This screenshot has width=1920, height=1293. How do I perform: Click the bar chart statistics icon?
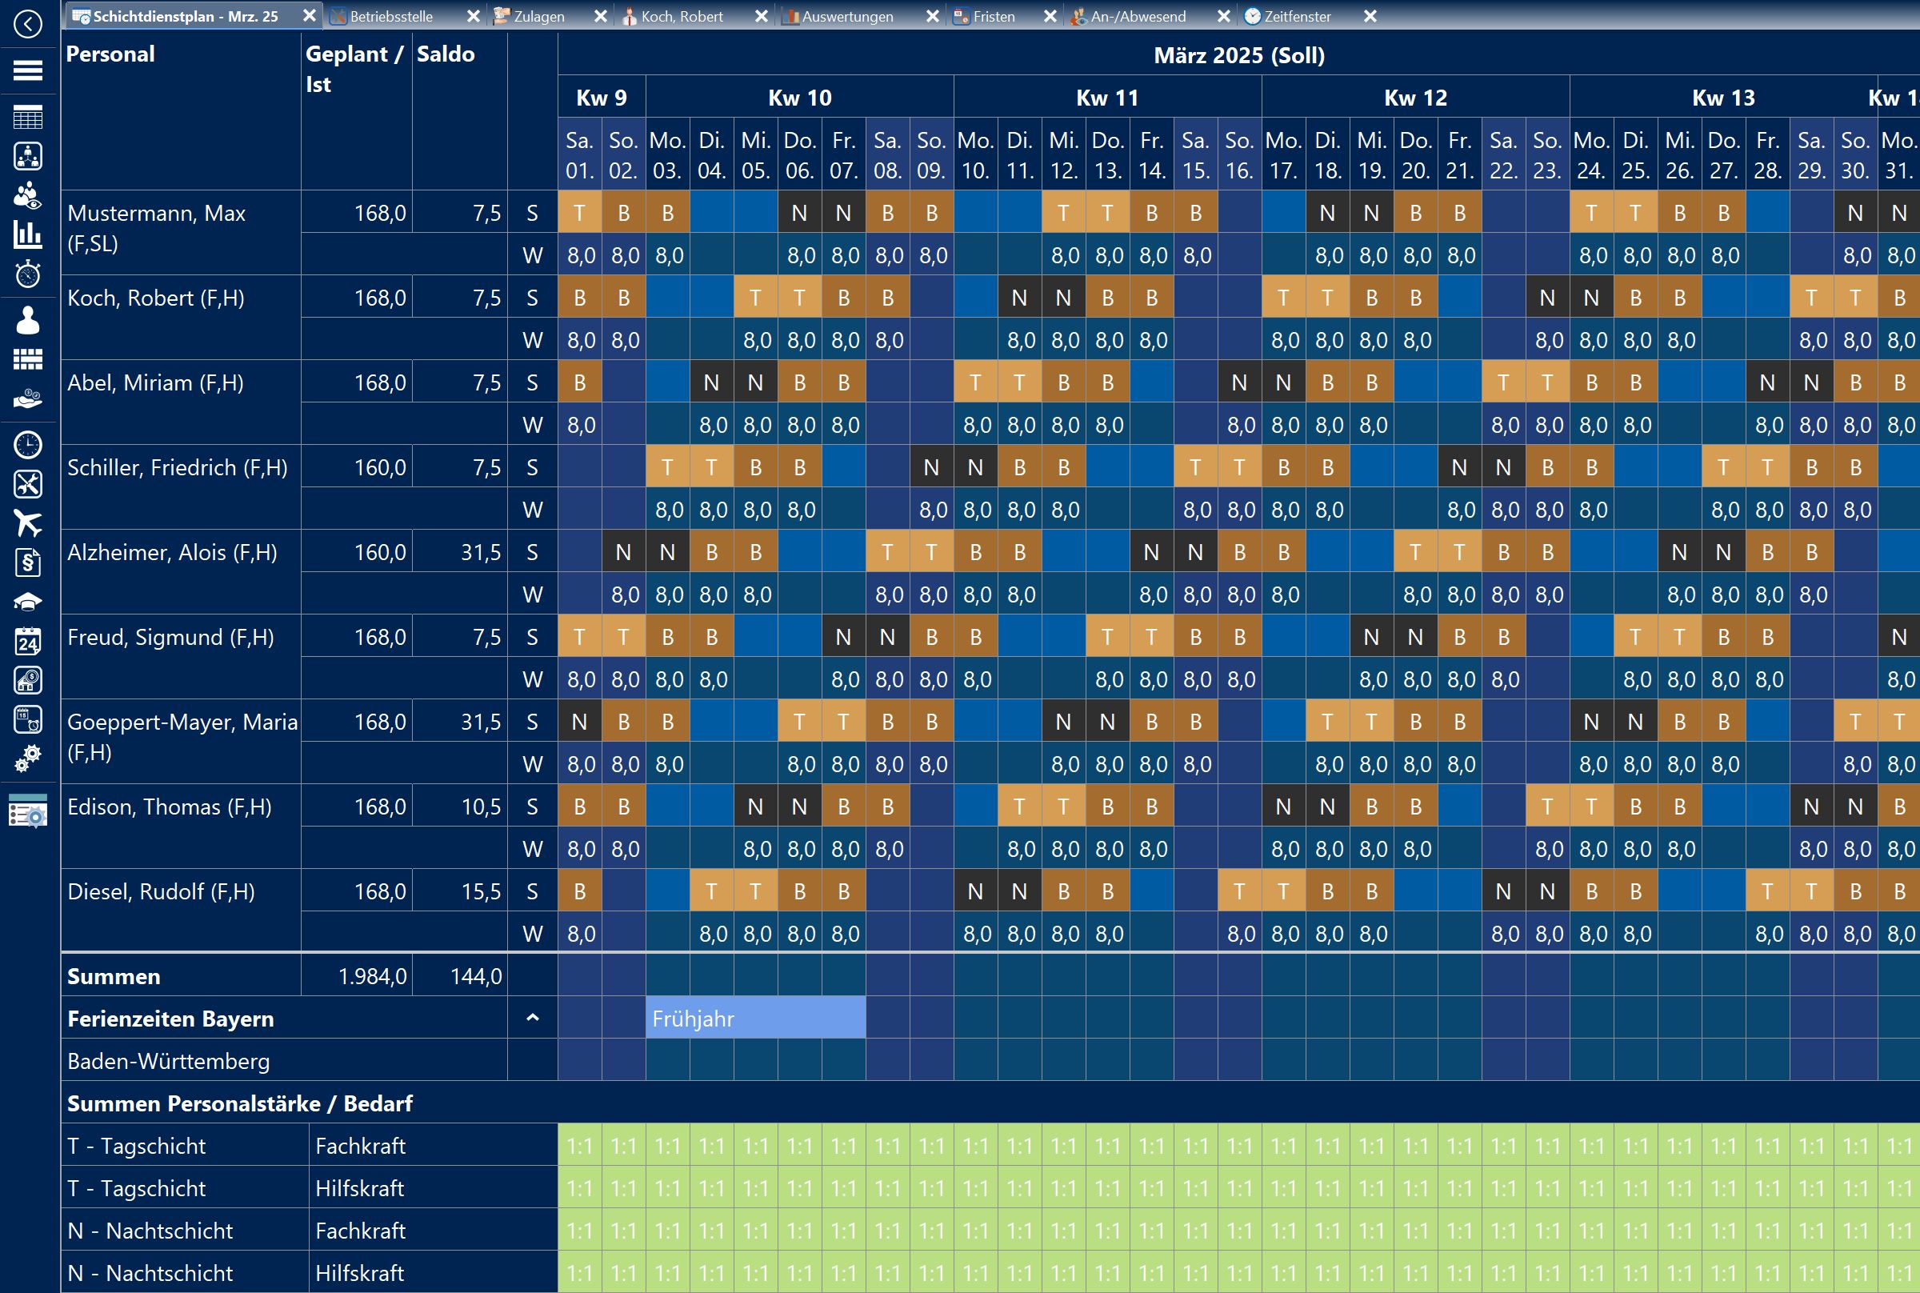coord(28,234)
